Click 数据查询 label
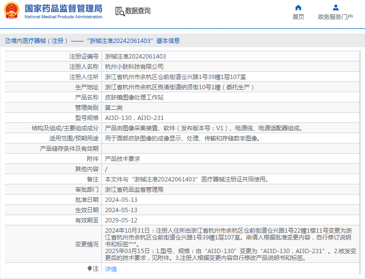Screen dimensions: 365x279 pos(137,11)
